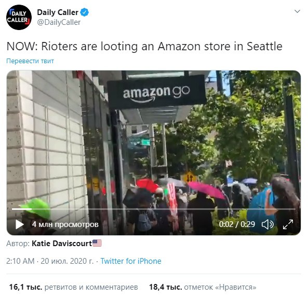Click the US flag emoji beside the author
This screenshot has width=308, height=299.
click(97, 243)
